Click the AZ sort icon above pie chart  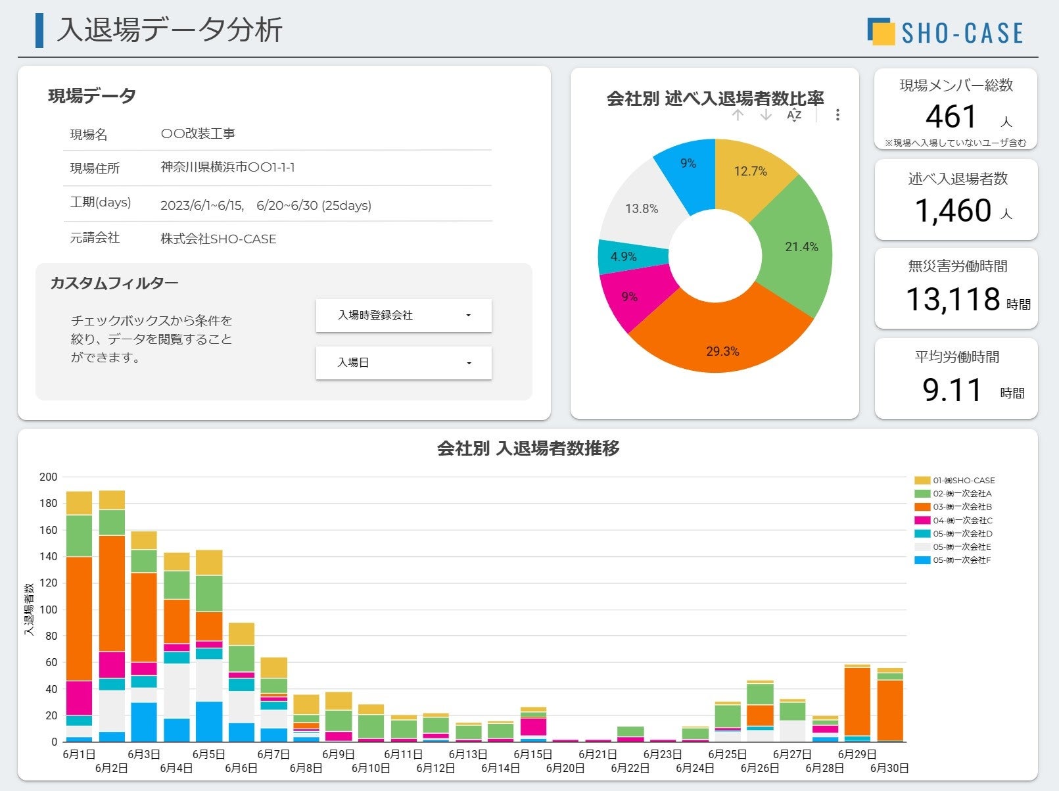[x=794, y=115]
